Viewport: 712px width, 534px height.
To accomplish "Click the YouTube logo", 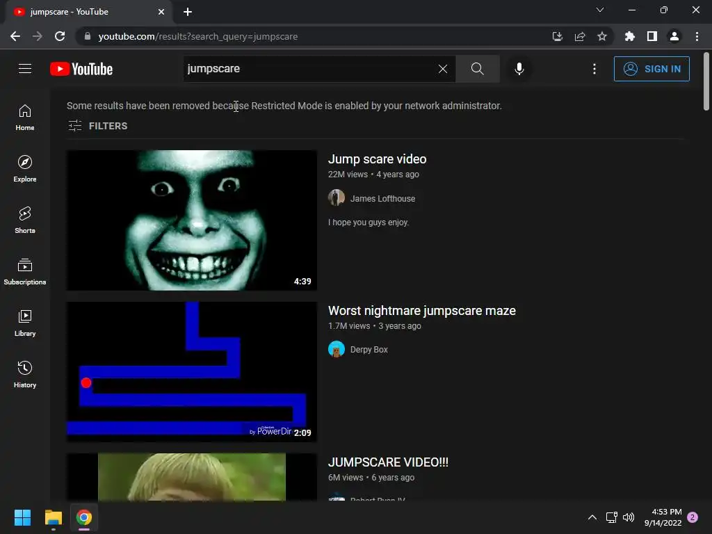I will [81, 69].
